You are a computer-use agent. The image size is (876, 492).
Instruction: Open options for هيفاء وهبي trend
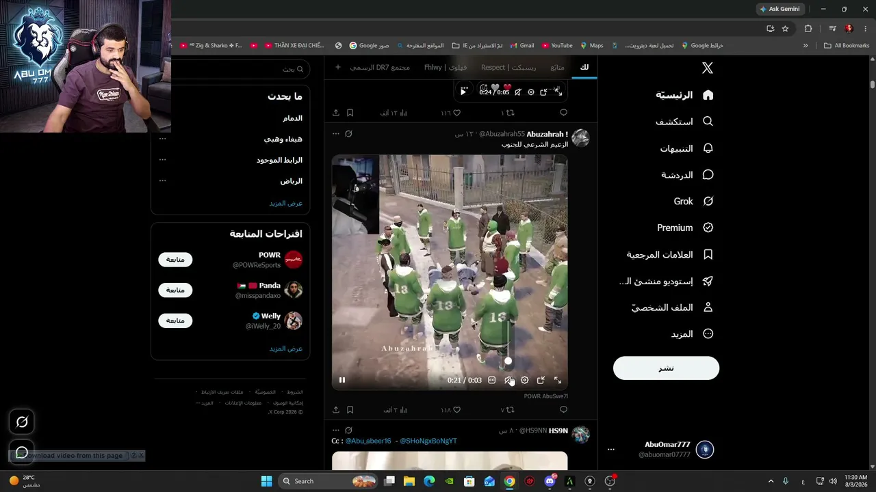pos(162,139)
